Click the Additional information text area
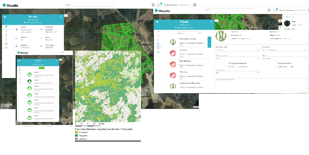The width and height of the screenshot is (309, 155). pyautogui.click(x=261, y=84)
